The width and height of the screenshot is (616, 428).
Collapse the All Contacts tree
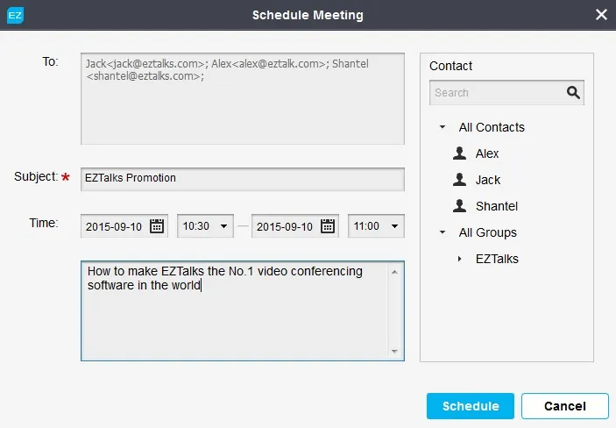pos(443,127)
